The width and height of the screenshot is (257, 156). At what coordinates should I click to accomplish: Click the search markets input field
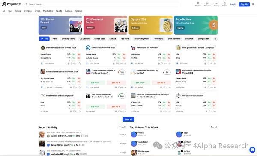pos(102,4)
